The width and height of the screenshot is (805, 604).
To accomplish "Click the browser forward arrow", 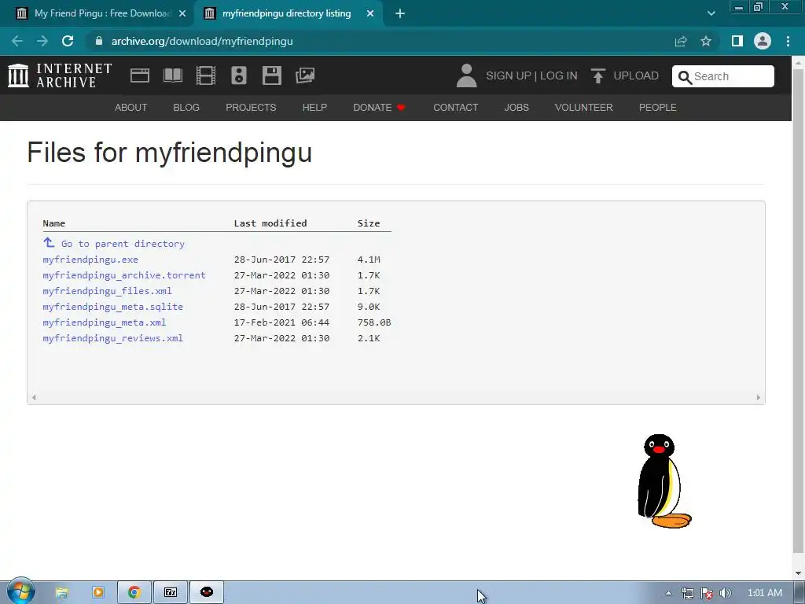I will click(42, 41).
